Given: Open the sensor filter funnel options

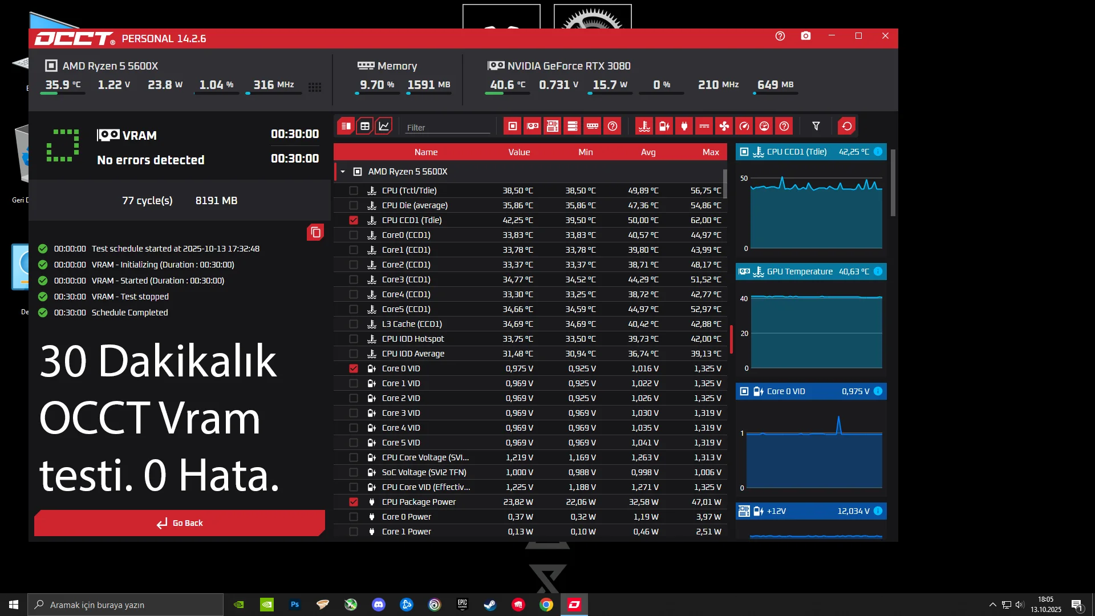Looking at the screenshot, I should (x=816, y=126).
